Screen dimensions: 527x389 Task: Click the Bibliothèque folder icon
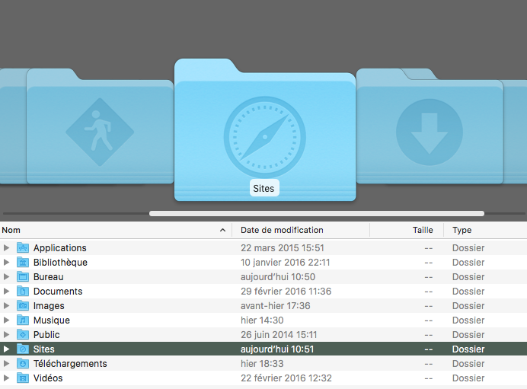(x=23, y=263)
